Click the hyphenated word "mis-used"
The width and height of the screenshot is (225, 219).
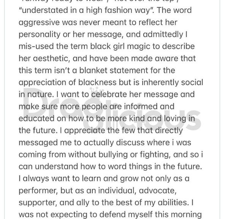[36, 46]
